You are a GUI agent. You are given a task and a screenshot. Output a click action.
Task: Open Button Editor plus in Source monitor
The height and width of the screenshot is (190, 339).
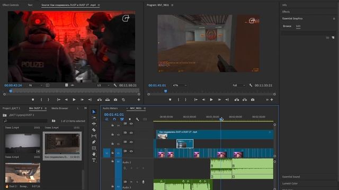tap(139, 100)
